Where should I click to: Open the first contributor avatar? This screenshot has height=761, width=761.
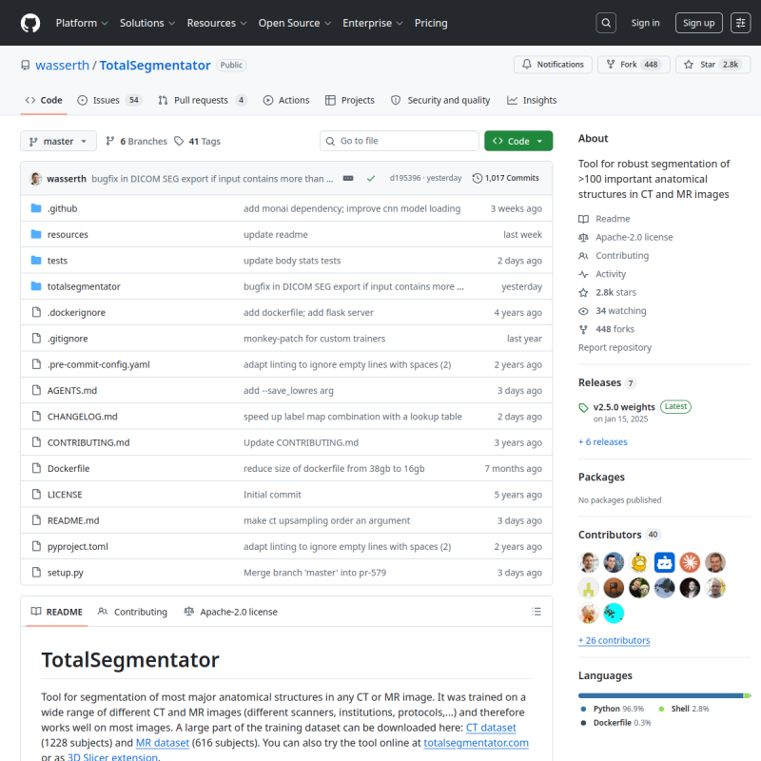click(588, 562)
